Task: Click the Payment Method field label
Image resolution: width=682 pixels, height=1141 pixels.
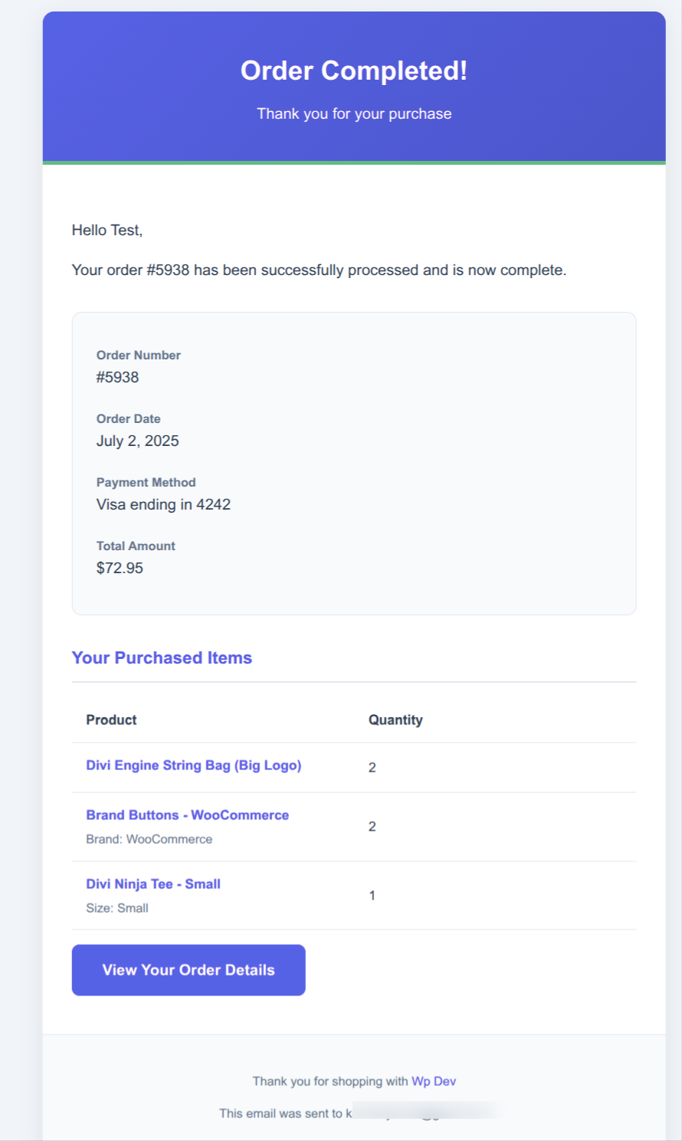Action: 146,483
